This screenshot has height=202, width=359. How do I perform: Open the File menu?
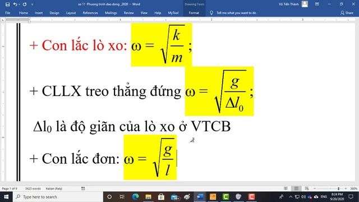7,13
